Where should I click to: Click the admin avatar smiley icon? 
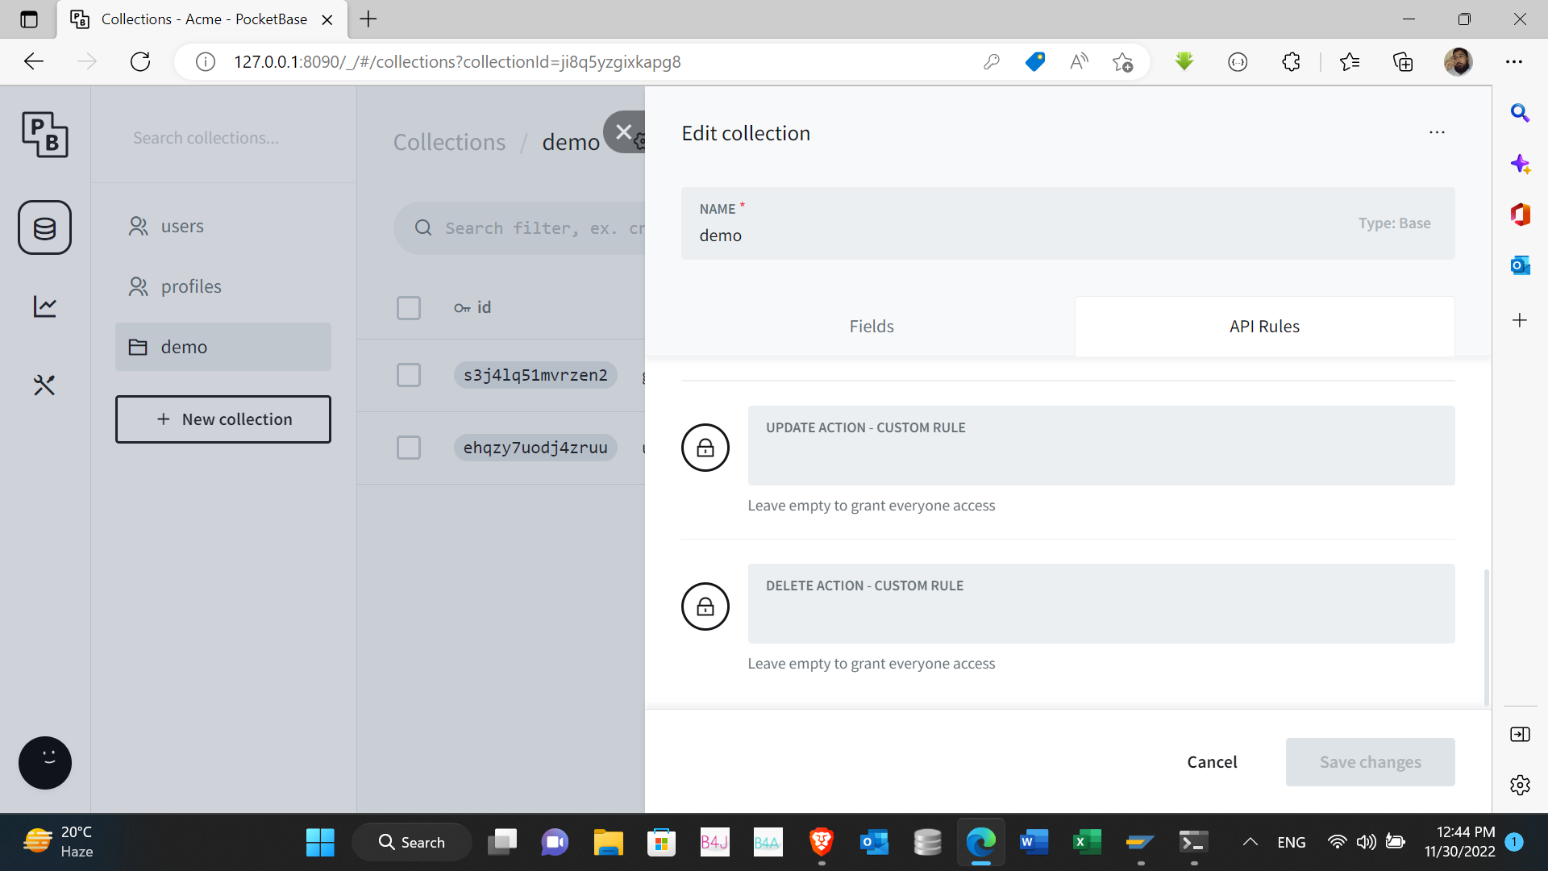tap(45, 762)
